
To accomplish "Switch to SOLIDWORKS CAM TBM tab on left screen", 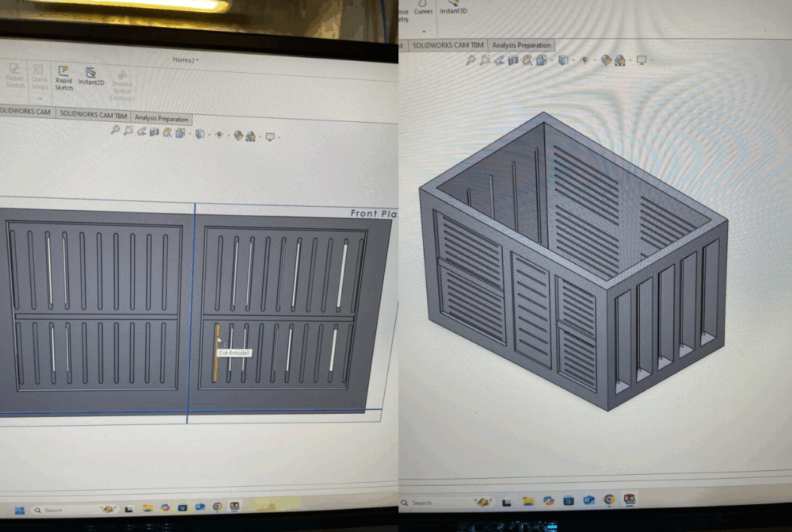I will tap(93, 113).
